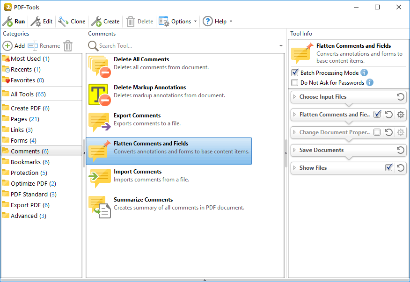Select the Summarize Comments tool icon

(100, 207)
